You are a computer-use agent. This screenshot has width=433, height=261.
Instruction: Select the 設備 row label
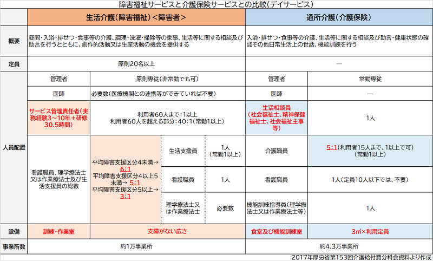14,231
